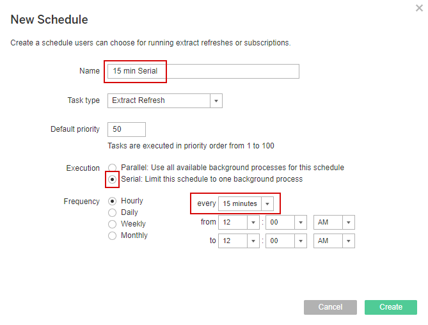The height and width of the screenshot is (325, 428).
Task: Select Serial execution radio button
Action: point(112,179)
